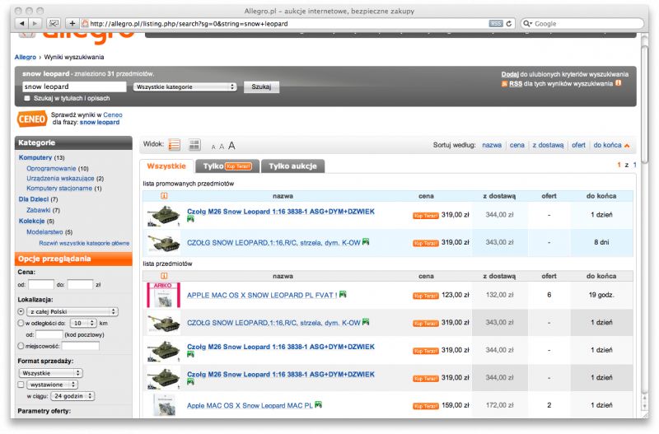Add bookmark with plus button
Screen dimensions: 659x434
(x=72, y=24)
